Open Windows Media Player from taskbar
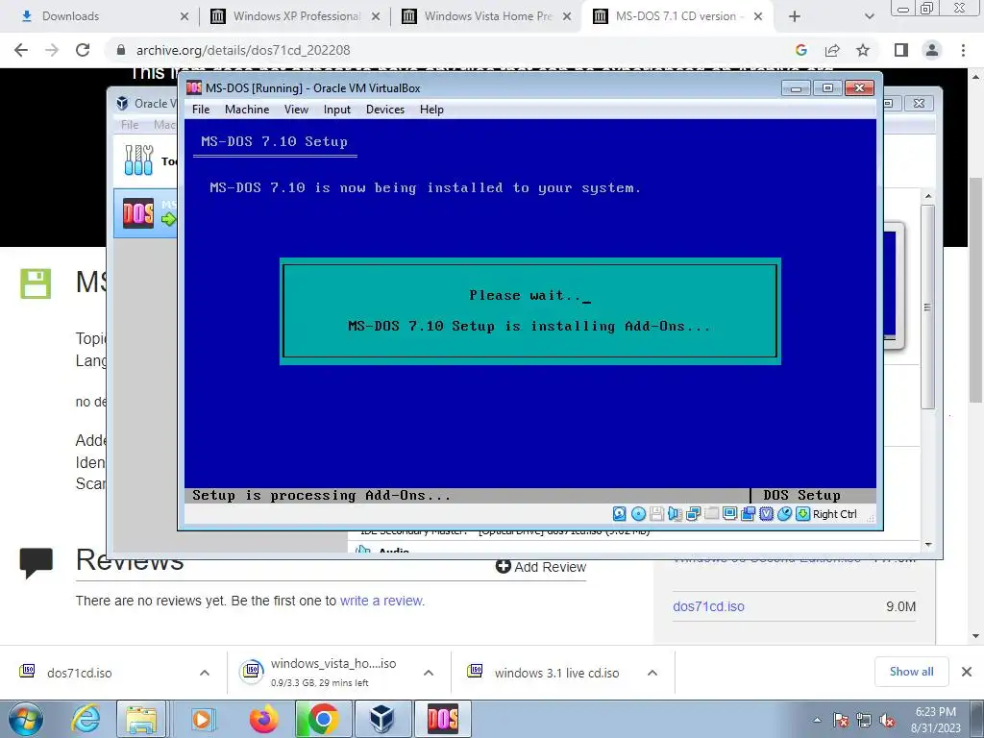Screen dimensions: 984x738 click(x=202, y=719)
